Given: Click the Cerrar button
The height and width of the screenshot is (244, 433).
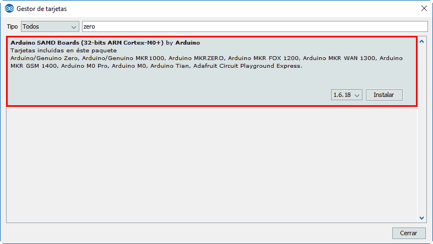Looking at the screenshot, I should (409, 233).
